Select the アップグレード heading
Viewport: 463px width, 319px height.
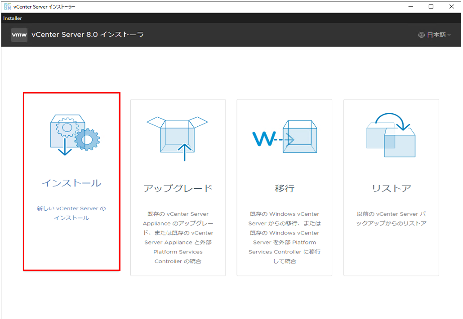click(x=178, y=188)
